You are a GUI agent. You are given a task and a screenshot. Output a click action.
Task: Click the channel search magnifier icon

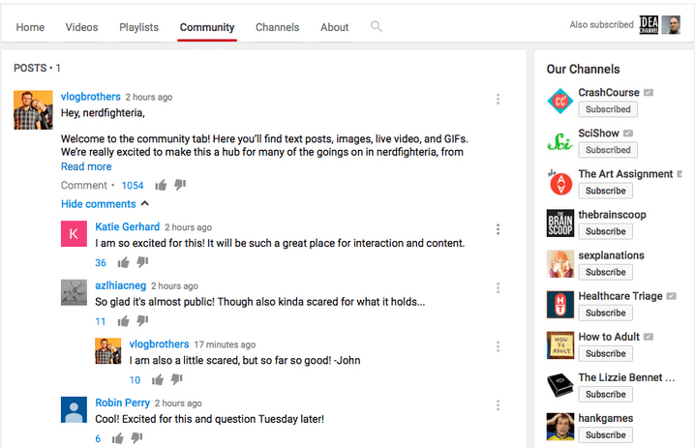376,26
